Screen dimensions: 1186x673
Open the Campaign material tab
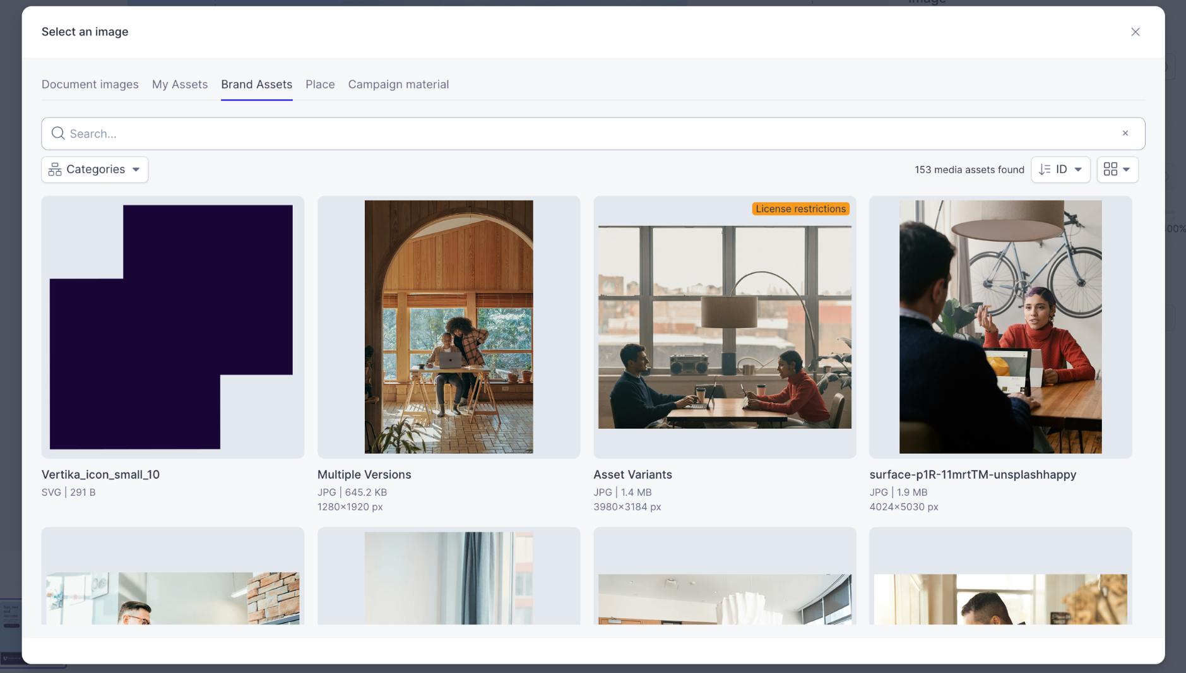398,84
